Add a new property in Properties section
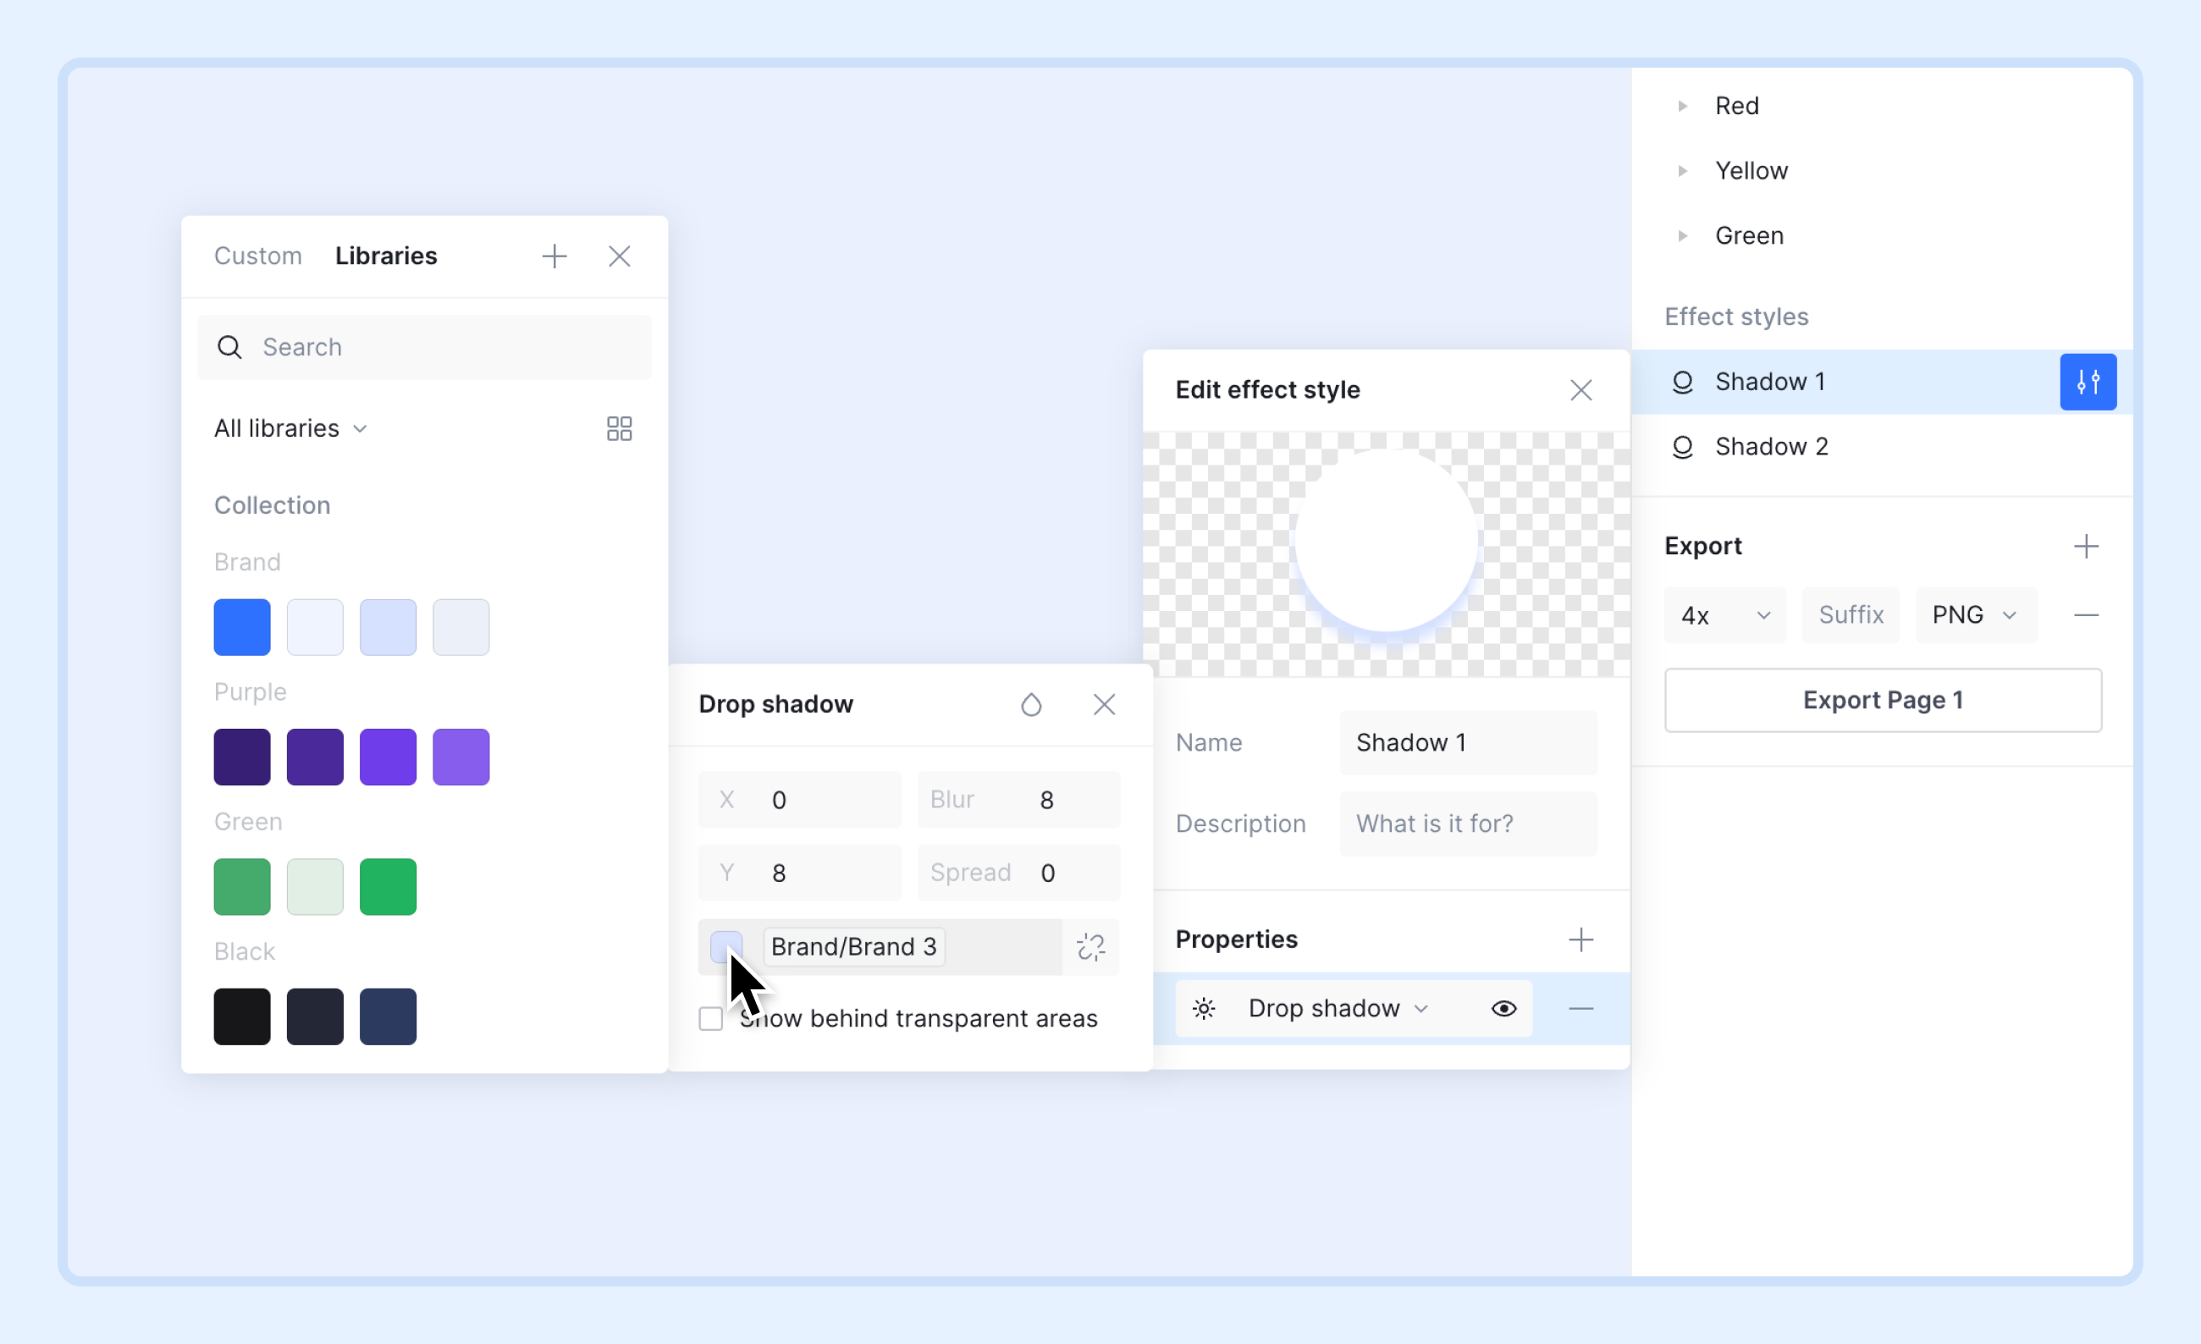Screen dimensions: 2201x1344 point(1580,939)
